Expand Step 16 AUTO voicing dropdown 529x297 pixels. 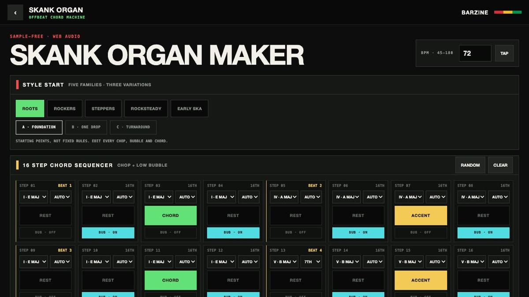pos(499,262)
